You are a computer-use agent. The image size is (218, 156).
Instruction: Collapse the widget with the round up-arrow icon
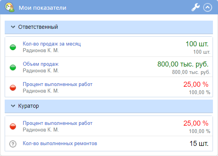(207, 7)
